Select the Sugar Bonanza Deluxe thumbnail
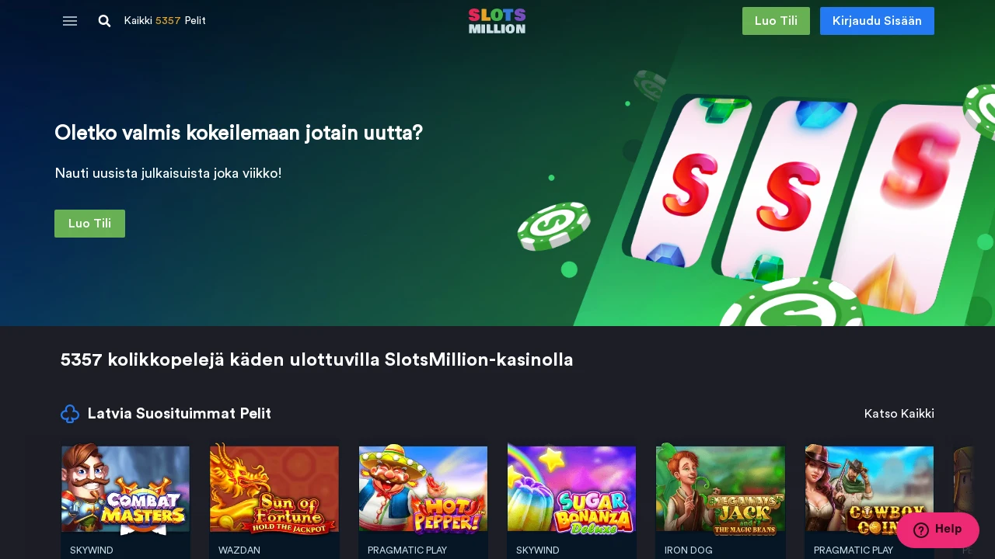The width and height of the screenshot is (995, 559). pyautogui.click(x=571, y=489)
